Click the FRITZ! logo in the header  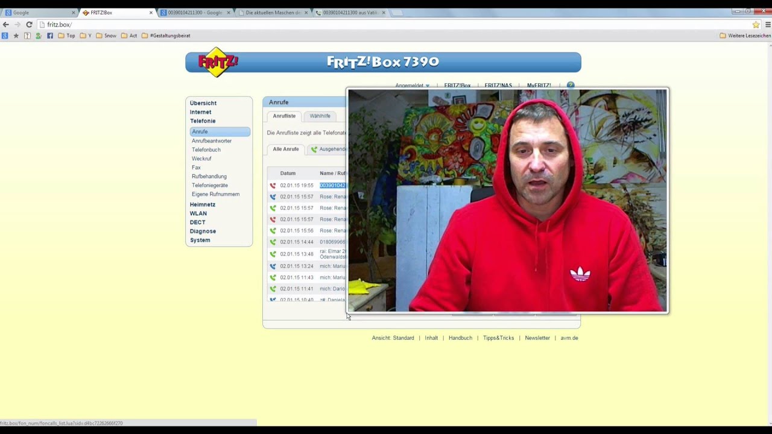coord(218,61)
